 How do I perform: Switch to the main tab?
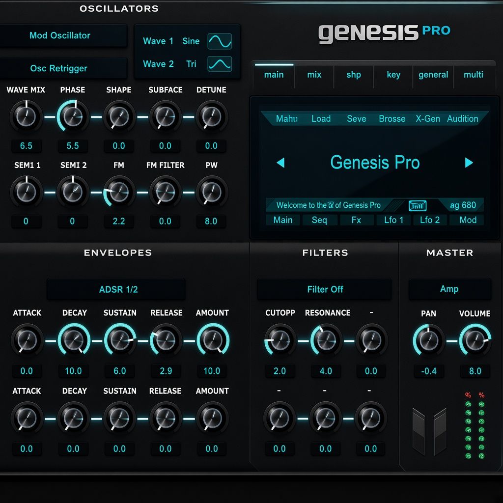point(274,75)
